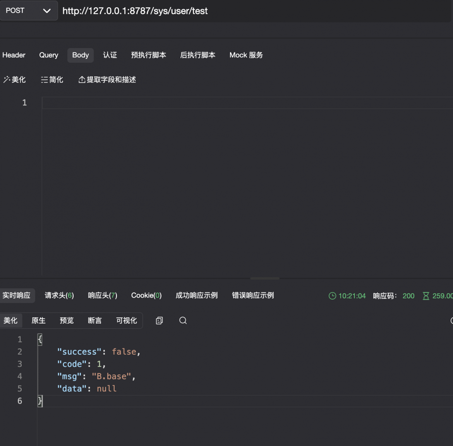
Task: Click the 简化 simplify button
Action: (52, 80)
